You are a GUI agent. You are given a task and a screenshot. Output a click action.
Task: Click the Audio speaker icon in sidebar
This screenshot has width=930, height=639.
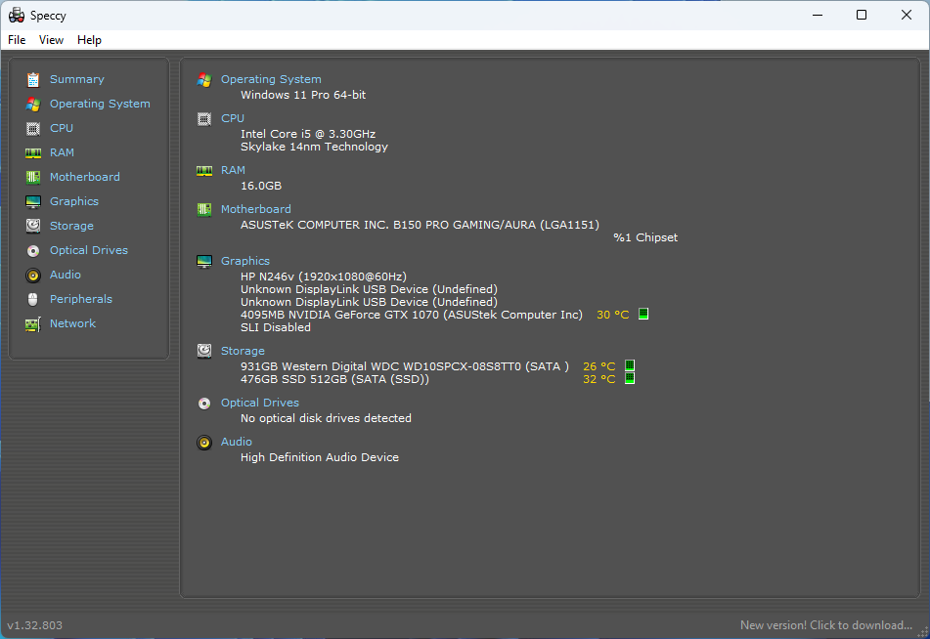click(33, 275)
